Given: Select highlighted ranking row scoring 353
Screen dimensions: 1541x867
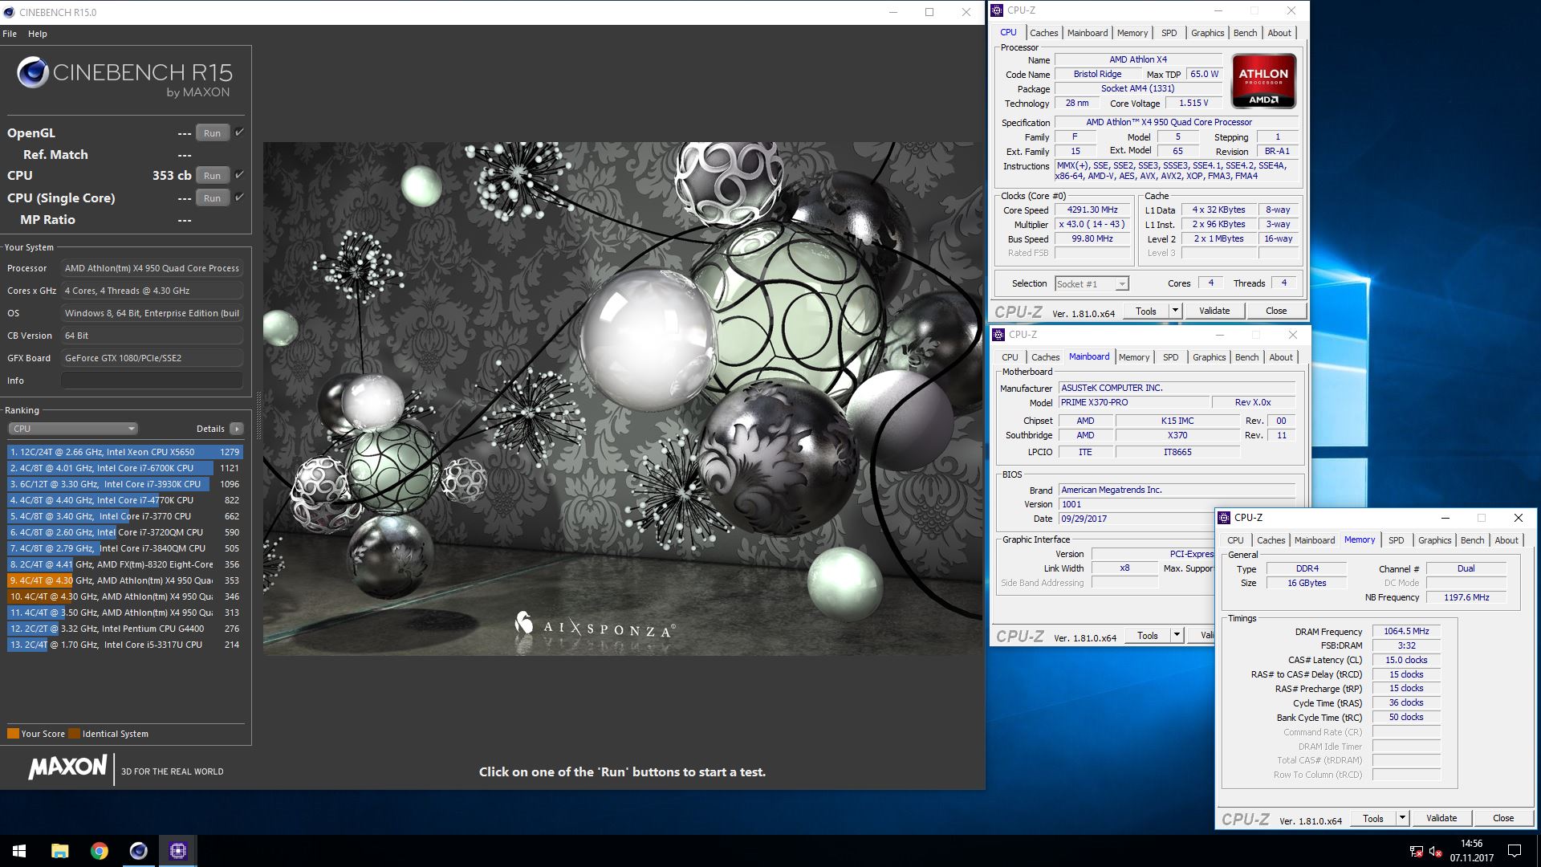Looking at the screenshot, I should coord(124,580).
